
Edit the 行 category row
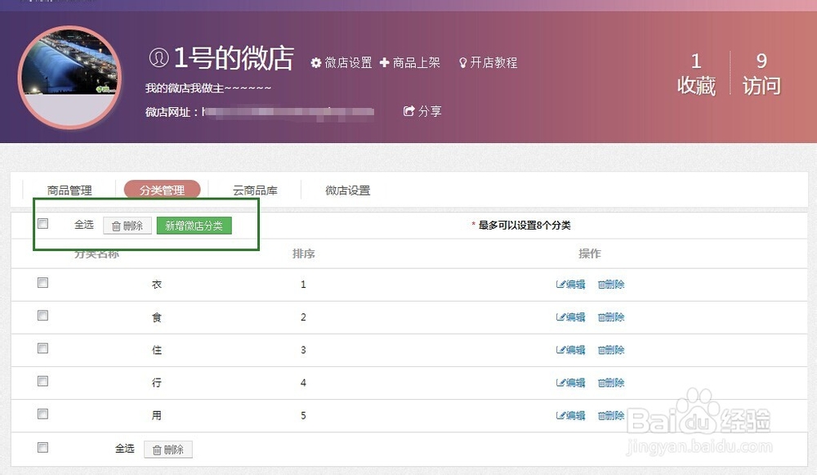569,383
